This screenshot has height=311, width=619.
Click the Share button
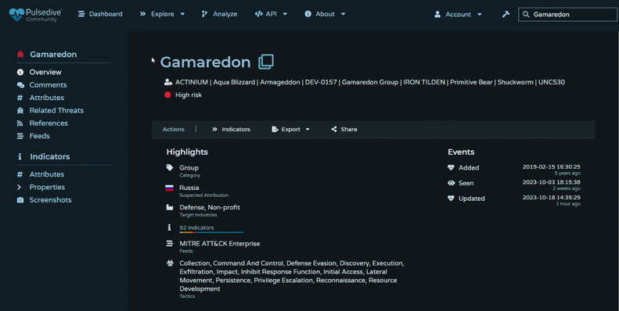pos(344,129)
